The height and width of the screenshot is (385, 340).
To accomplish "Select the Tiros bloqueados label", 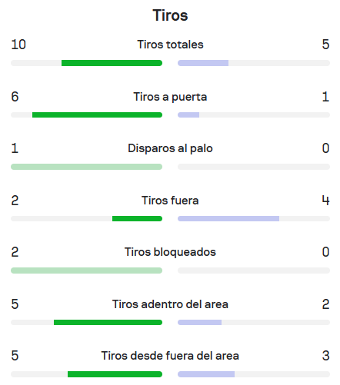I will (170, 252).
